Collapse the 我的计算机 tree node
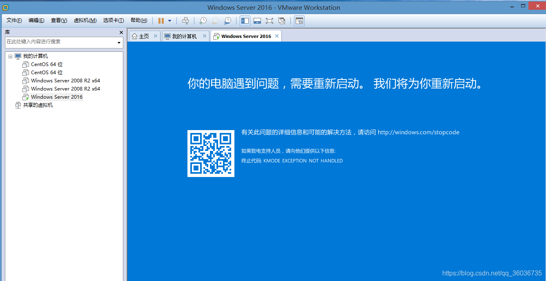Screen dimensions: 546x281 coord(10,56)
